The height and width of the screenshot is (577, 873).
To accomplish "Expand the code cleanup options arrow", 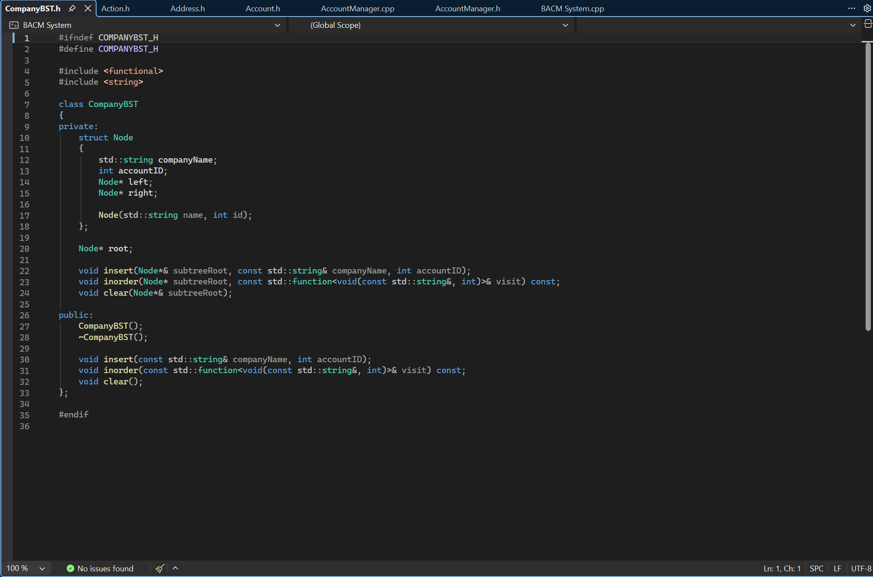I will click(175, 568).
